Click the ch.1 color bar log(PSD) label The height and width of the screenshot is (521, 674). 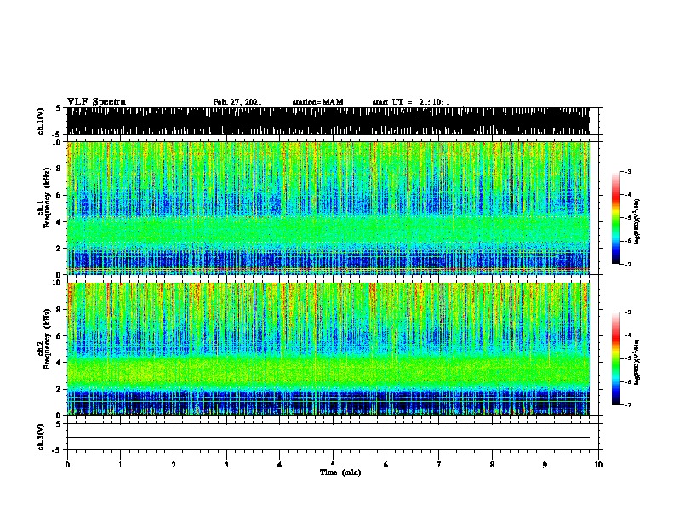pos(637,222)
